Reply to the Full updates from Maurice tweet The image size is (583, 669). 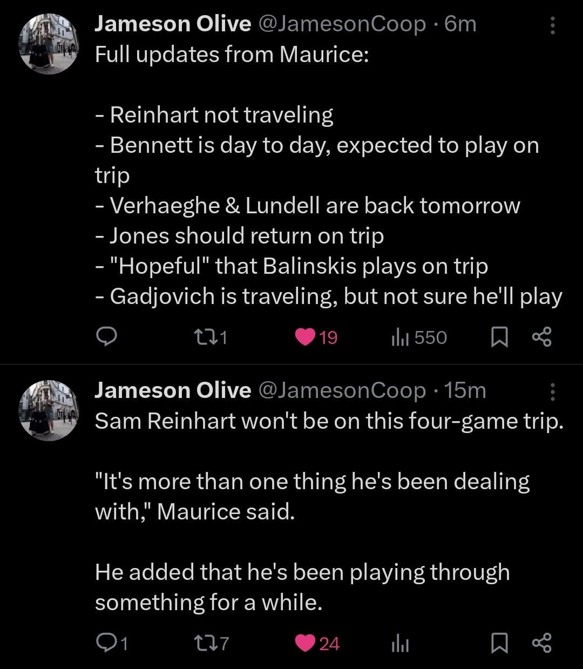point(106,337)
